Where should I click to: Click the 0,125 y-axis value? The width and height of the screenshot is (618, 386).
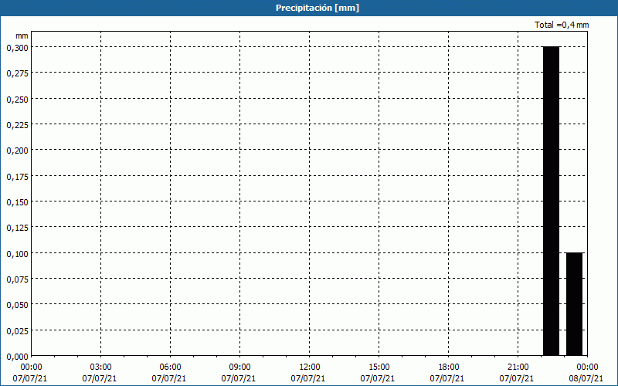tap(17, 228)
